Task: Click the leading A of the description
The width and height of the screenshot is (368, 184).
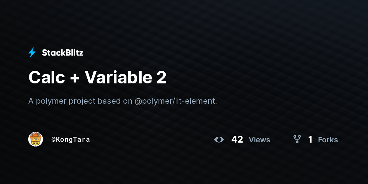Action: (x=31, y=101)
